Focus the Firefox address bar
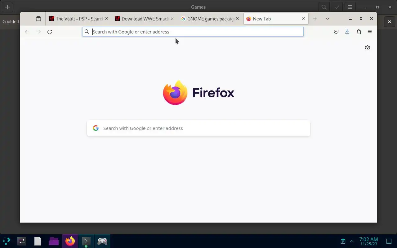This screenshot has height=248, width=397. point(193,32)
